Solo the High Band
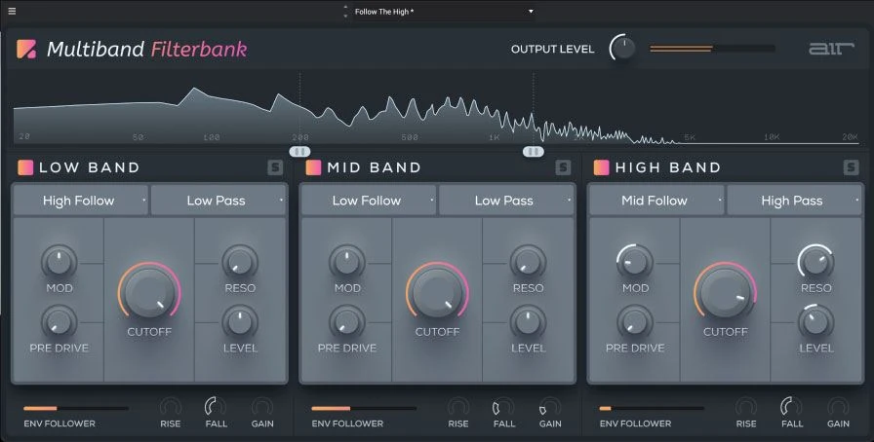 coord(852,167)
